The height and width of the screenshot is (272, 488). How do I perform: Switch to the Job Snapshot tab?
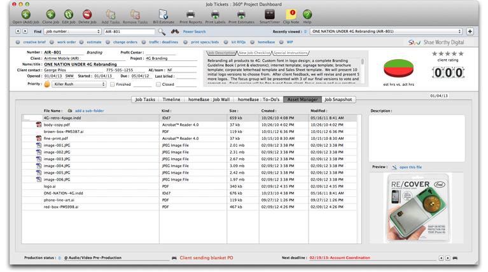tap(338, 100)
